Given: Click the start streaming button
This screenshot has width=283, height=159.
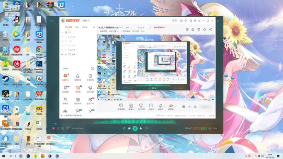Looking at the screenshot, I should (206, 107).
